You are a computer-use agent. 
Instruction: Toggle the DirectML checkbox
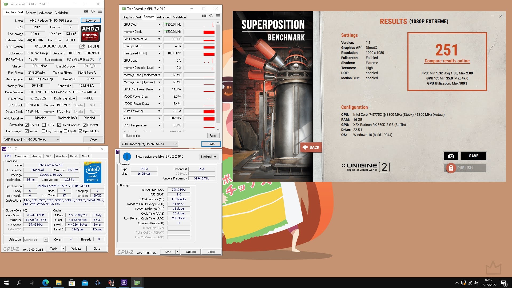pyautogui.click(x=85, y=125)
